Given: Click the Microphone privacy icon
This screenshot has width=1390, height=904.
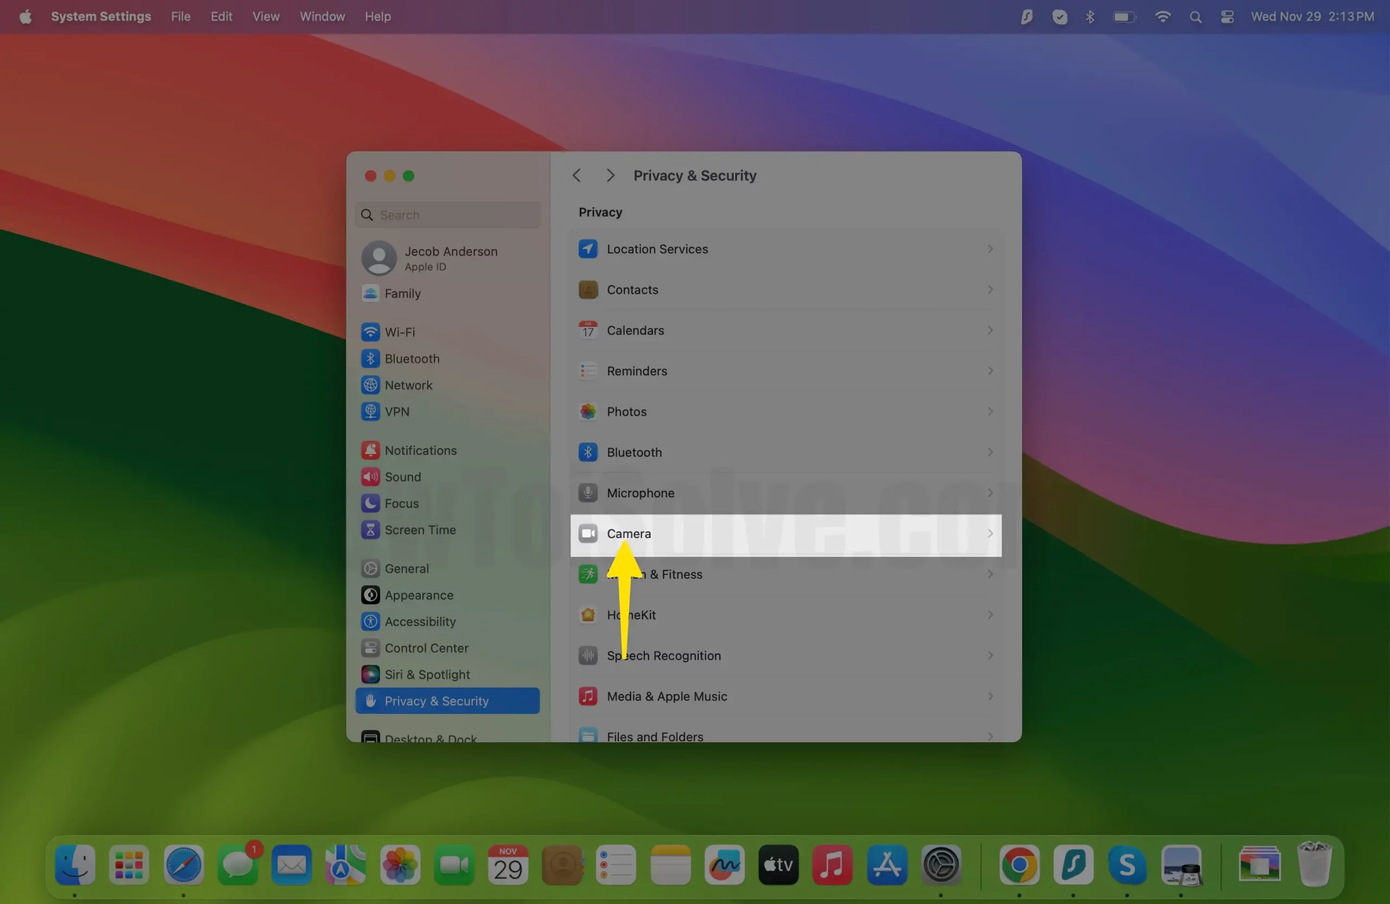Looking at the screenshot, I should pyautogui.click(x=587, y=493).
